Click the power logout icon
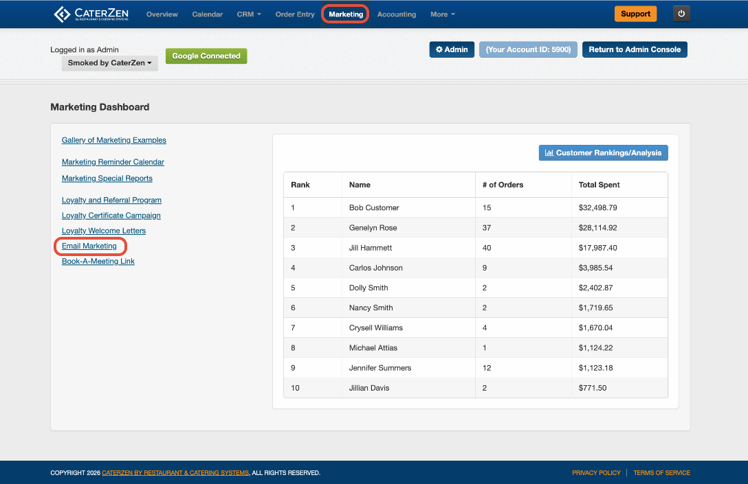Image resolution: width=748 pixels, height=484 pixels. coord(681,14)
